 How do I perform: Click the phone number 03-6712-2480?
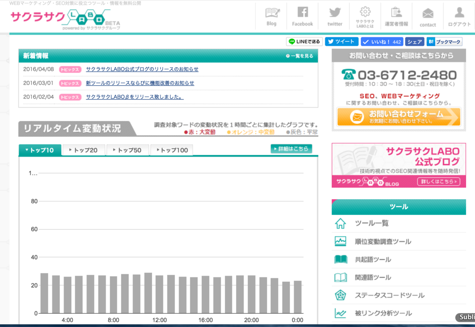[407, 75]
